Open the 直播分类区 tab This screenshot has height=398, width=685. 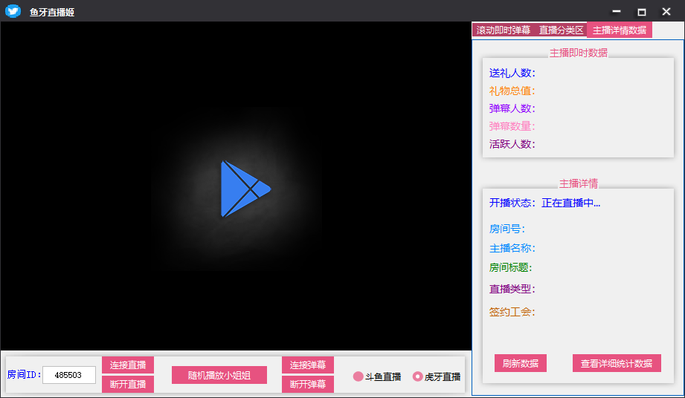click(x=561, y=30)
